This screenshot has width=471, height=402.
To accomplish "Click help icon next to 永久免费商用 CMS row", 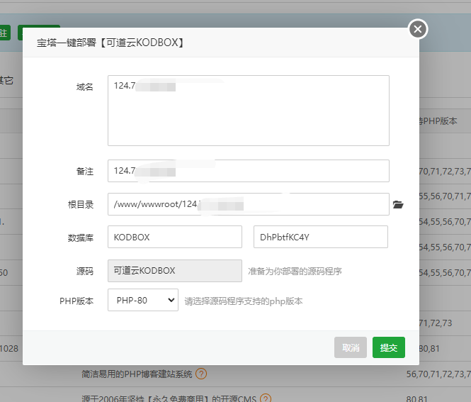I will (x=266, y=398).
